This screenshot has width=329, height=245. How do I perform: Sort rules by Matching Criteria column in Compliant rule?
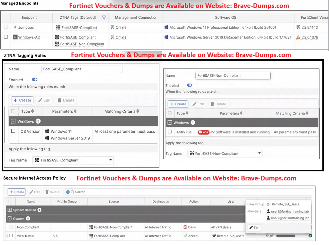click(x=122, y=112)
